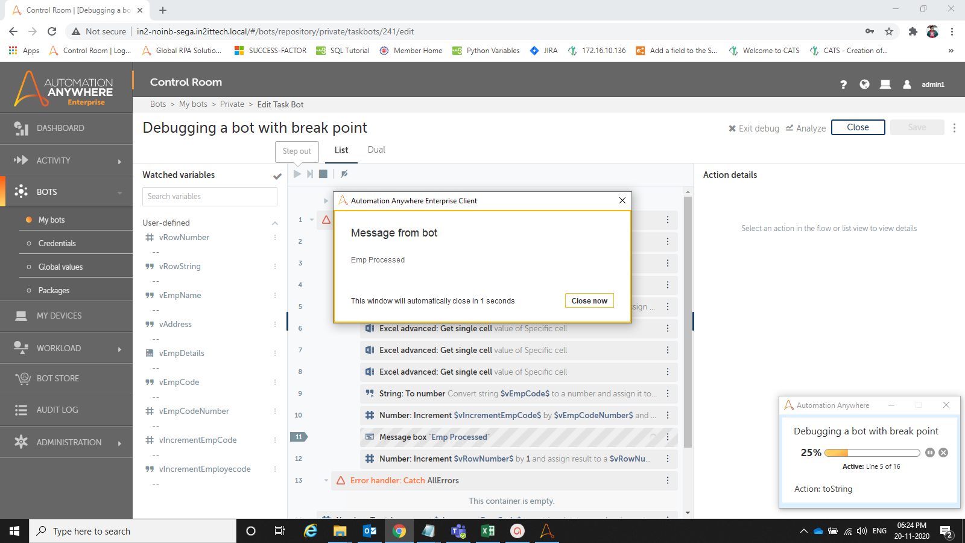
Task: Open Microsoft Teams from the taskbar
Action: [458, 531]
